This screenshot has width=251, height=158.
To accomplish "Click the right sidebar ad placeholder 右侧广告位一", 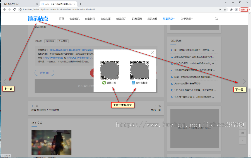I will (x=194, y=128).
